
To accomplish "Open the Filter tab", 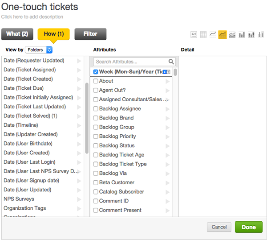I will tap(90, 34).
